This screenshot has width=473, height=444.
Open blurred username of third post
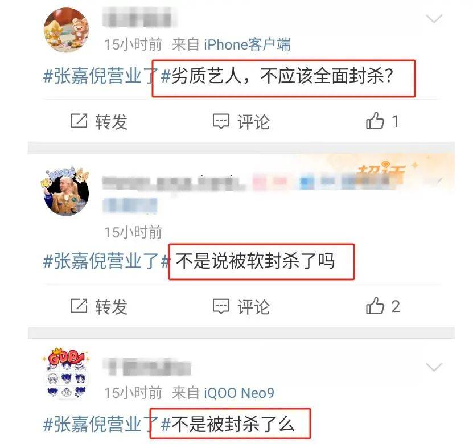tap(147, 367)
